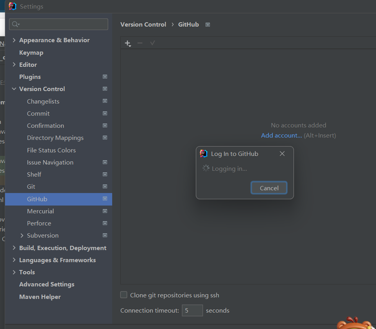Click the Logging in spinner icon
The image size is (376, 329).
[x=206, y=168]
